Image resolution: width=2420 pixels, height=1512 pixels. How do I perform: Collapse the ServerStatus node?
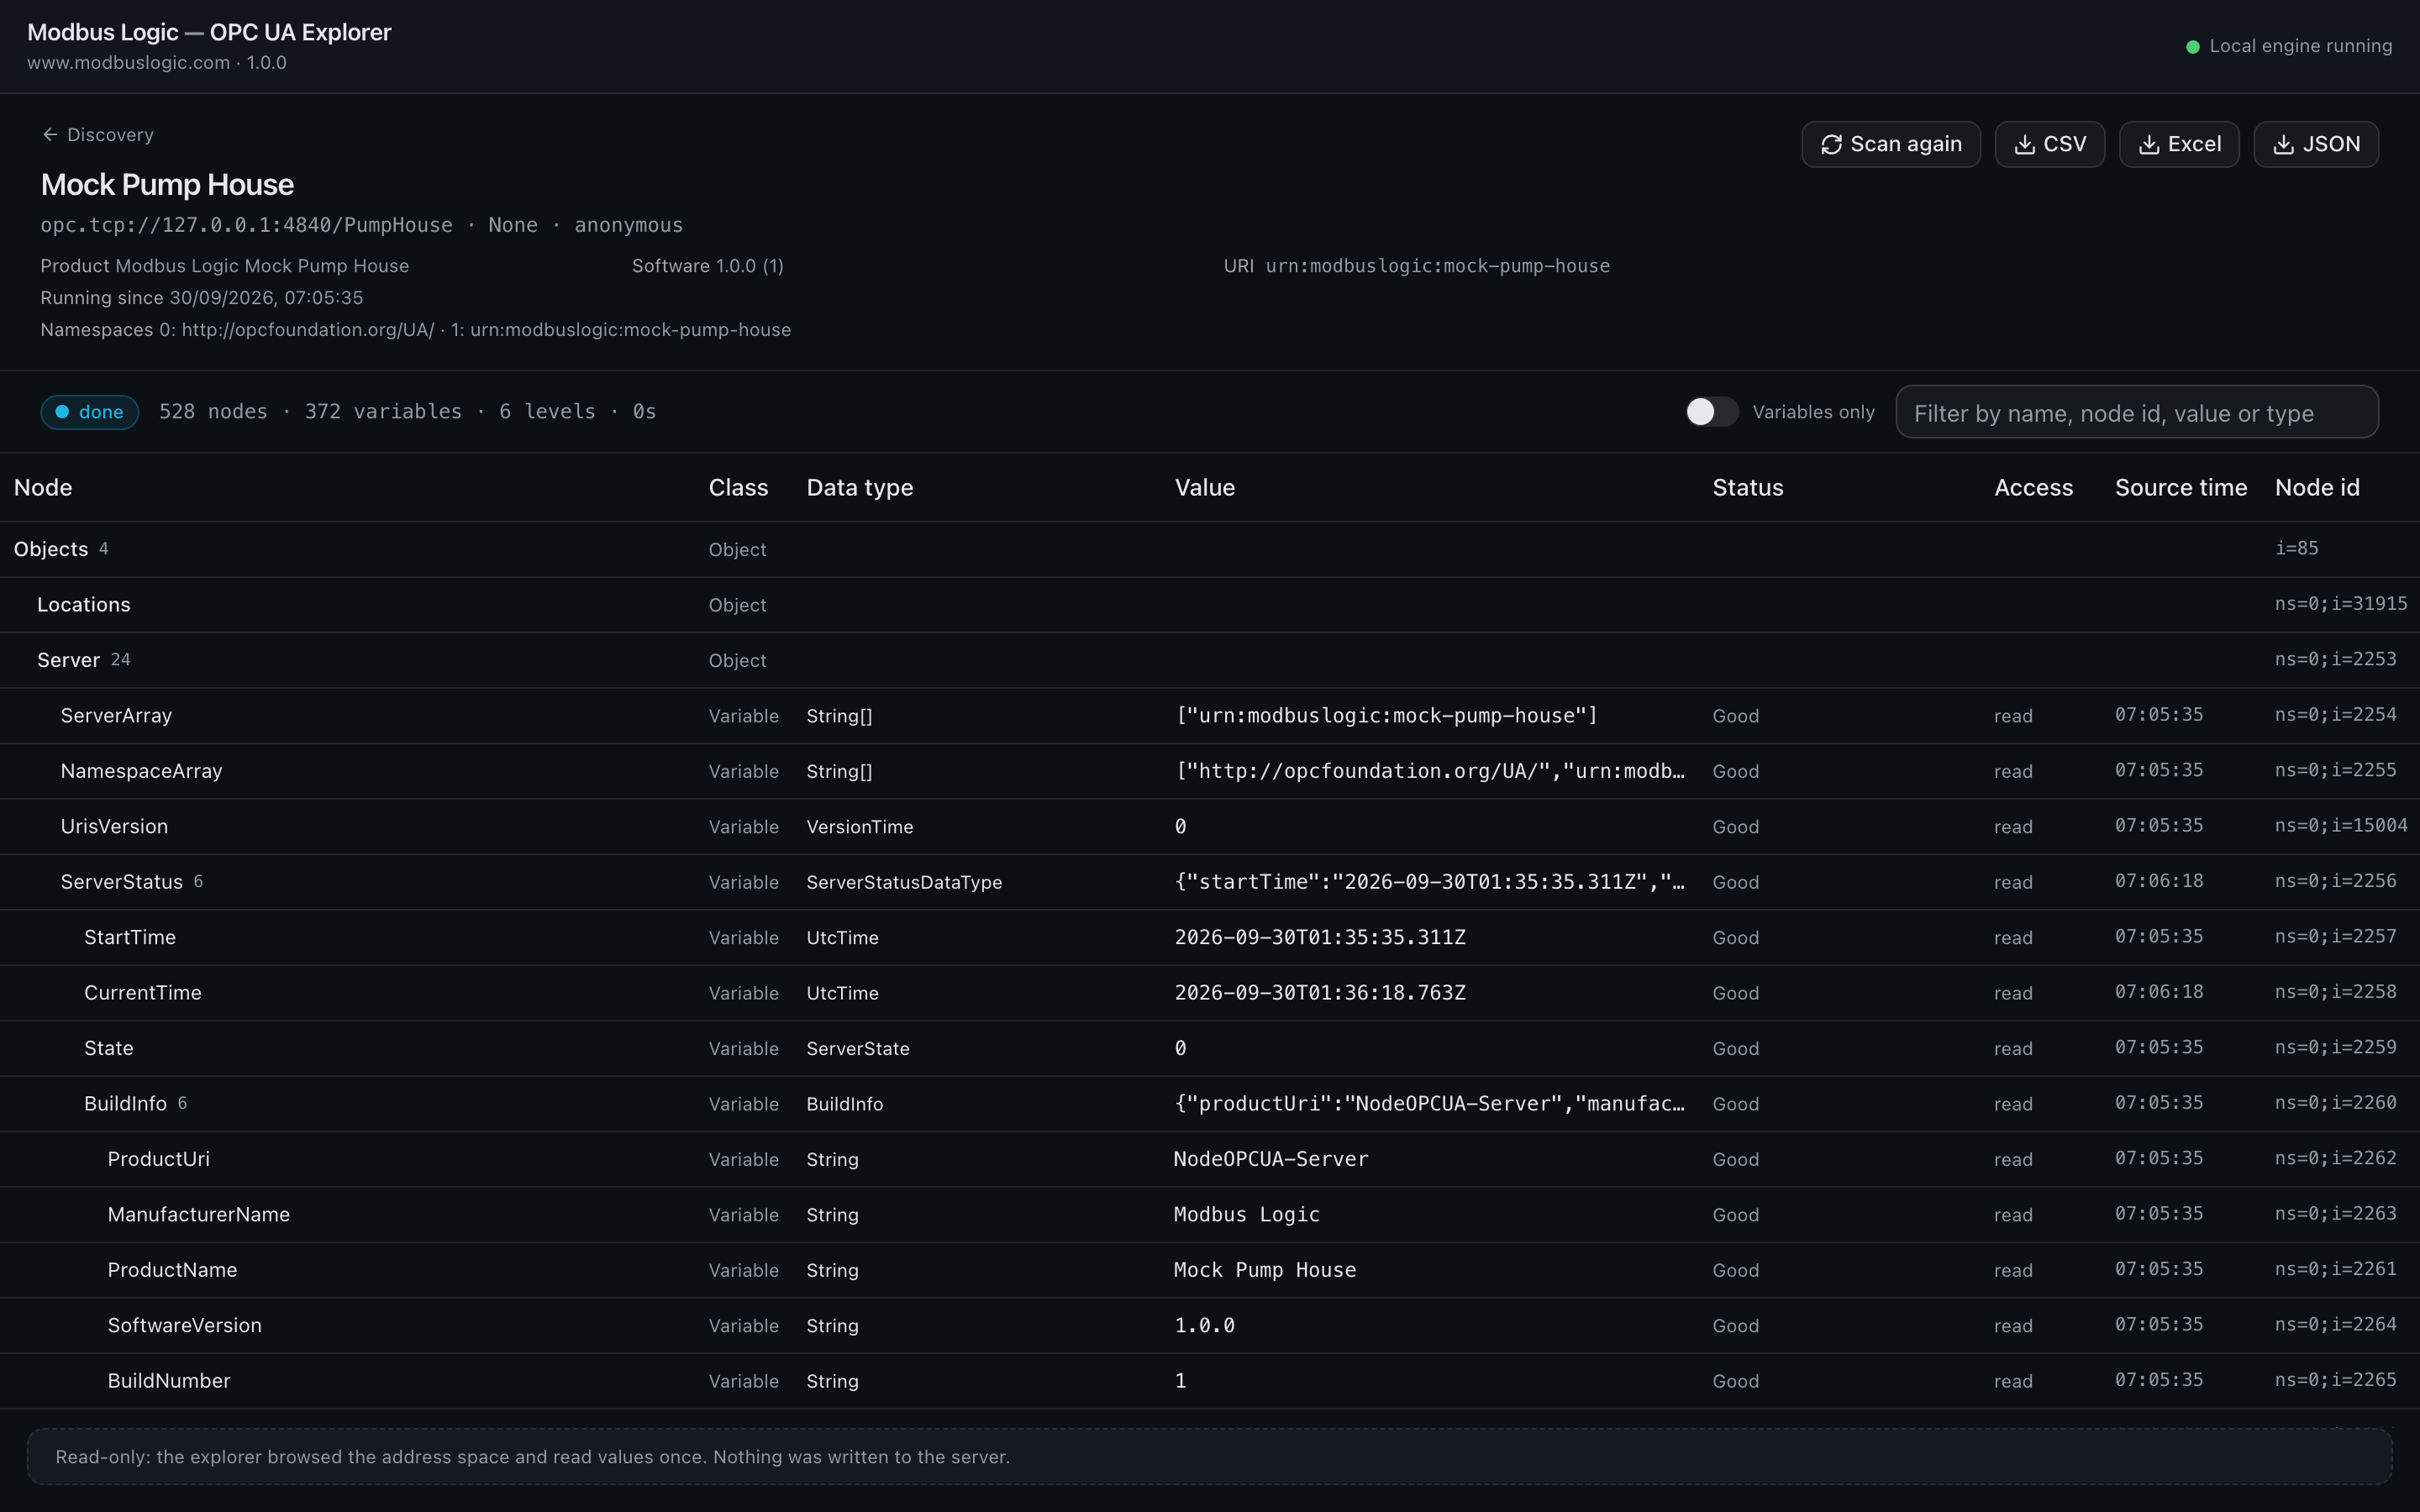coord(122,882)
